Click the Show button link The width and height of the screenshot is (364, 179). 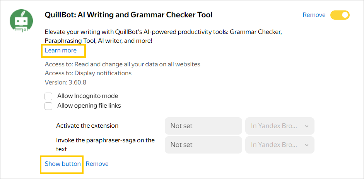[63, 164]
